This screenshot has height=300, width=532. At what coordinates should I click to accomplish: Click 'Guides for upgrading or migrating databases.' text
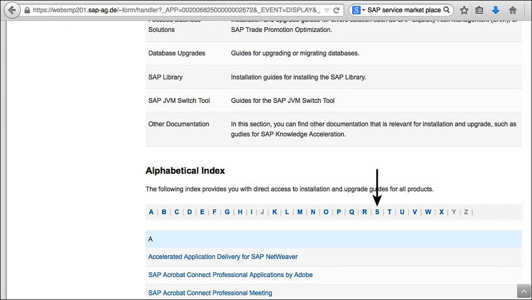[x=295, y=53]
